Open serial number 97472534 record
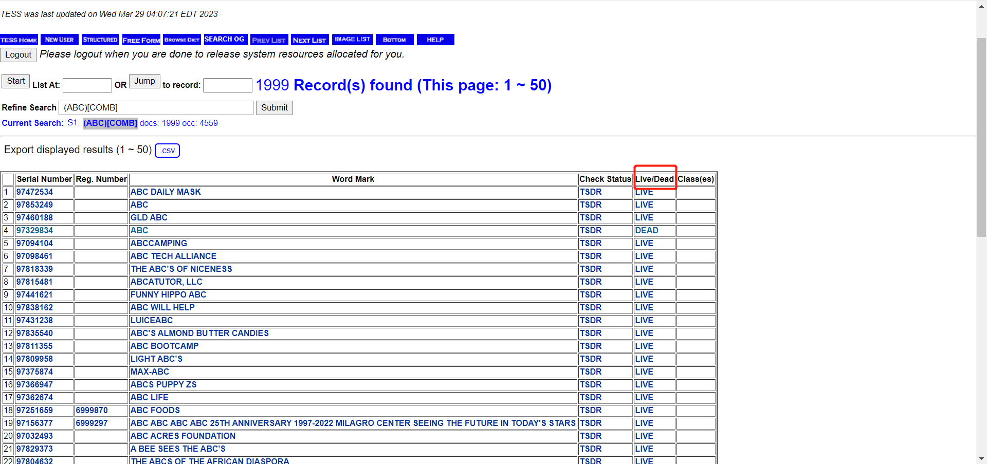 click(x=34, y=192)
